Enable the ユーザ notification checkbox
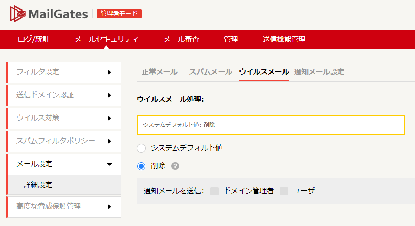 click(284, 191)
